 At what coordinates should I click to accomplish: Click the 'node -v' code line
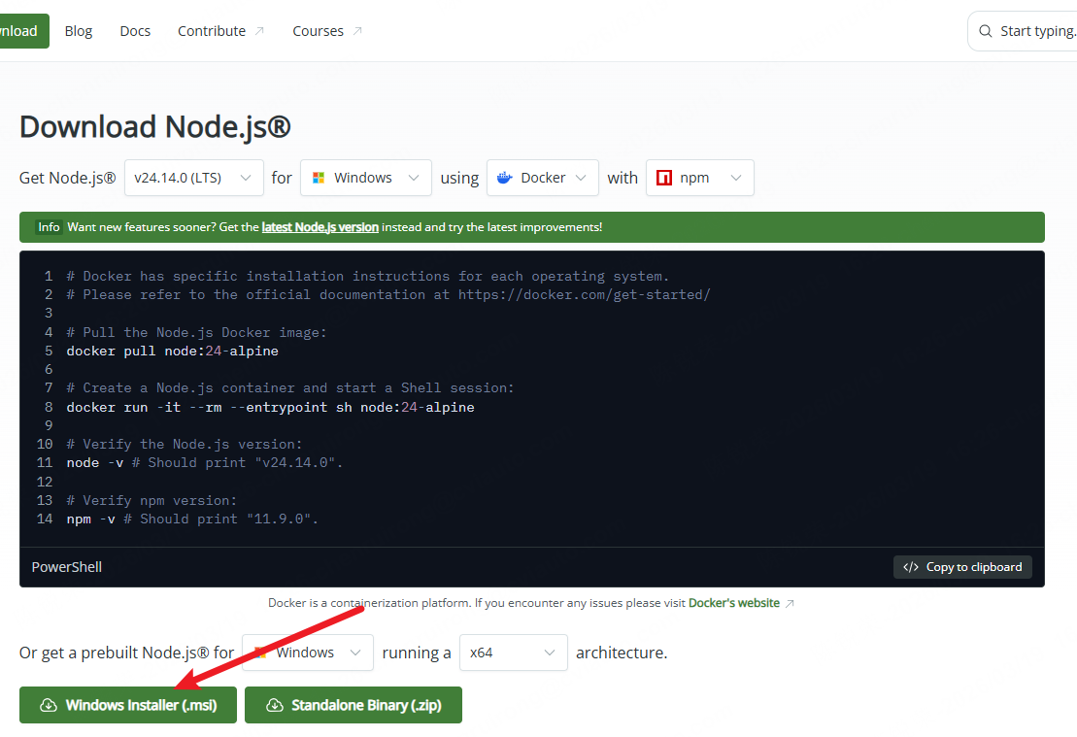coord(205,463)
